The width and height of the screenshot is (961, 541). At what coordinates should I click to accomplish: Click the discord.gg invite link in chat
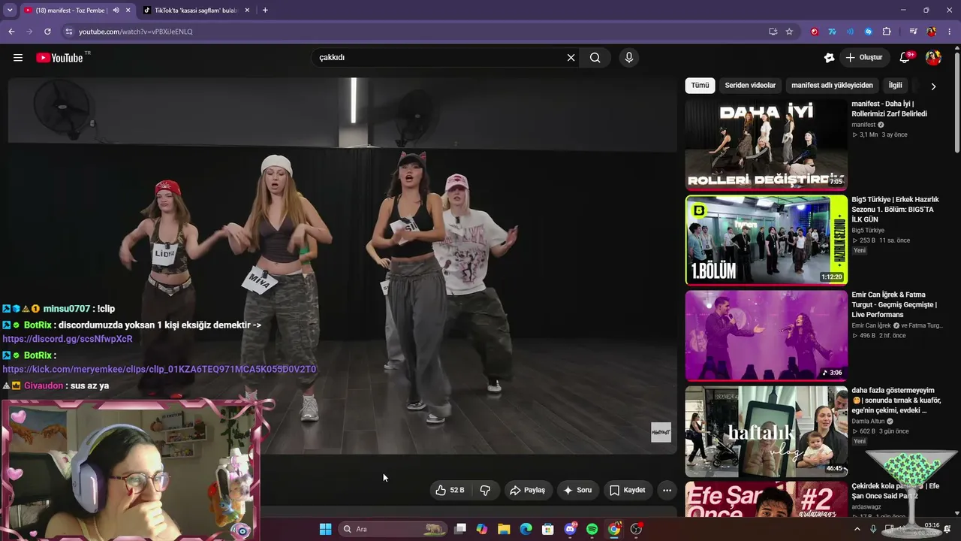[68, 339]
